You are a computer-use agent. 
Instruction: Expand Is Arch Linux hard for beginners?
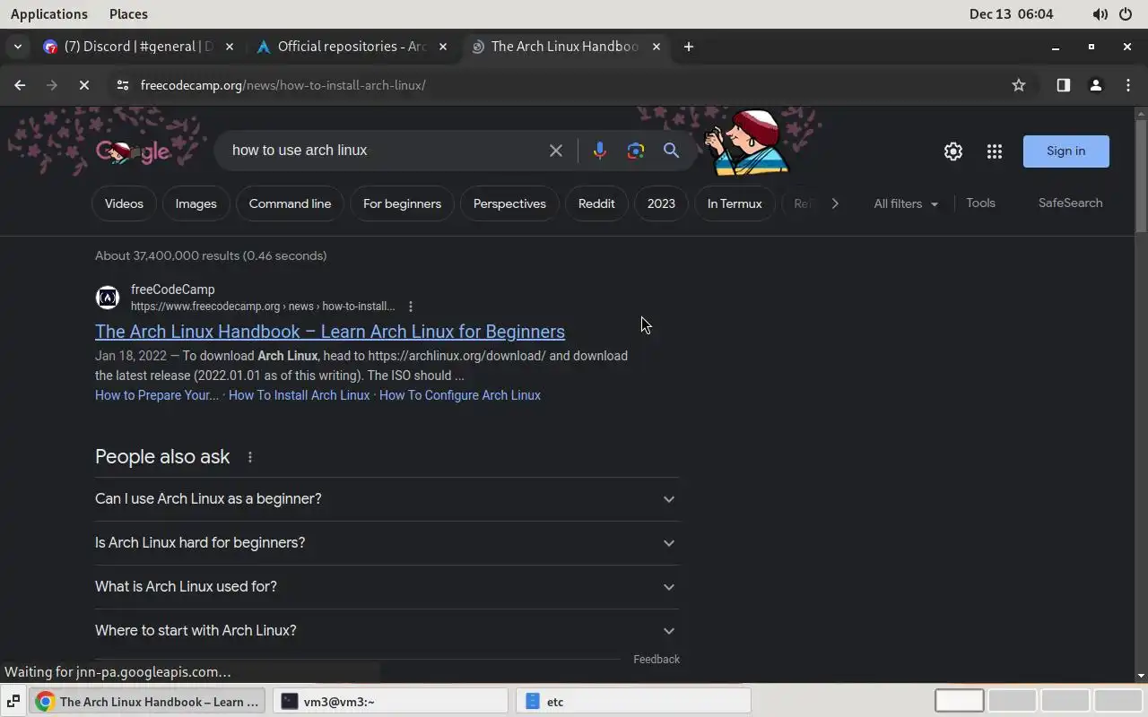[387, 543]
